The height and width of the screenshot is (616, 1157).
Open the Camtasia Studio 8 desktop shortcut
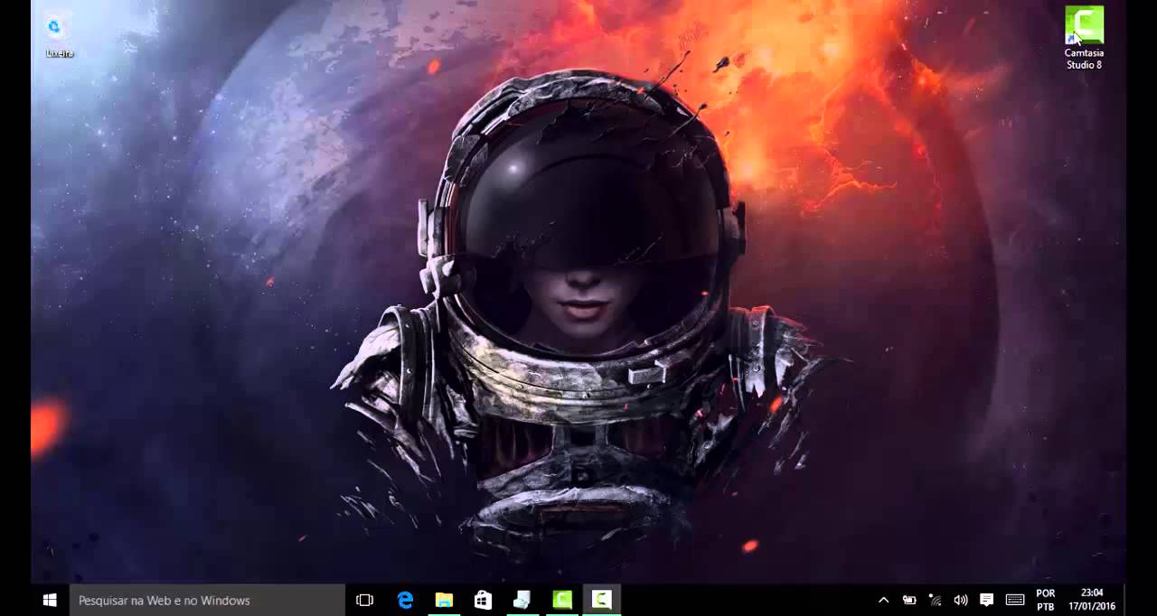pyautogui.click(x=1084, y=38)
